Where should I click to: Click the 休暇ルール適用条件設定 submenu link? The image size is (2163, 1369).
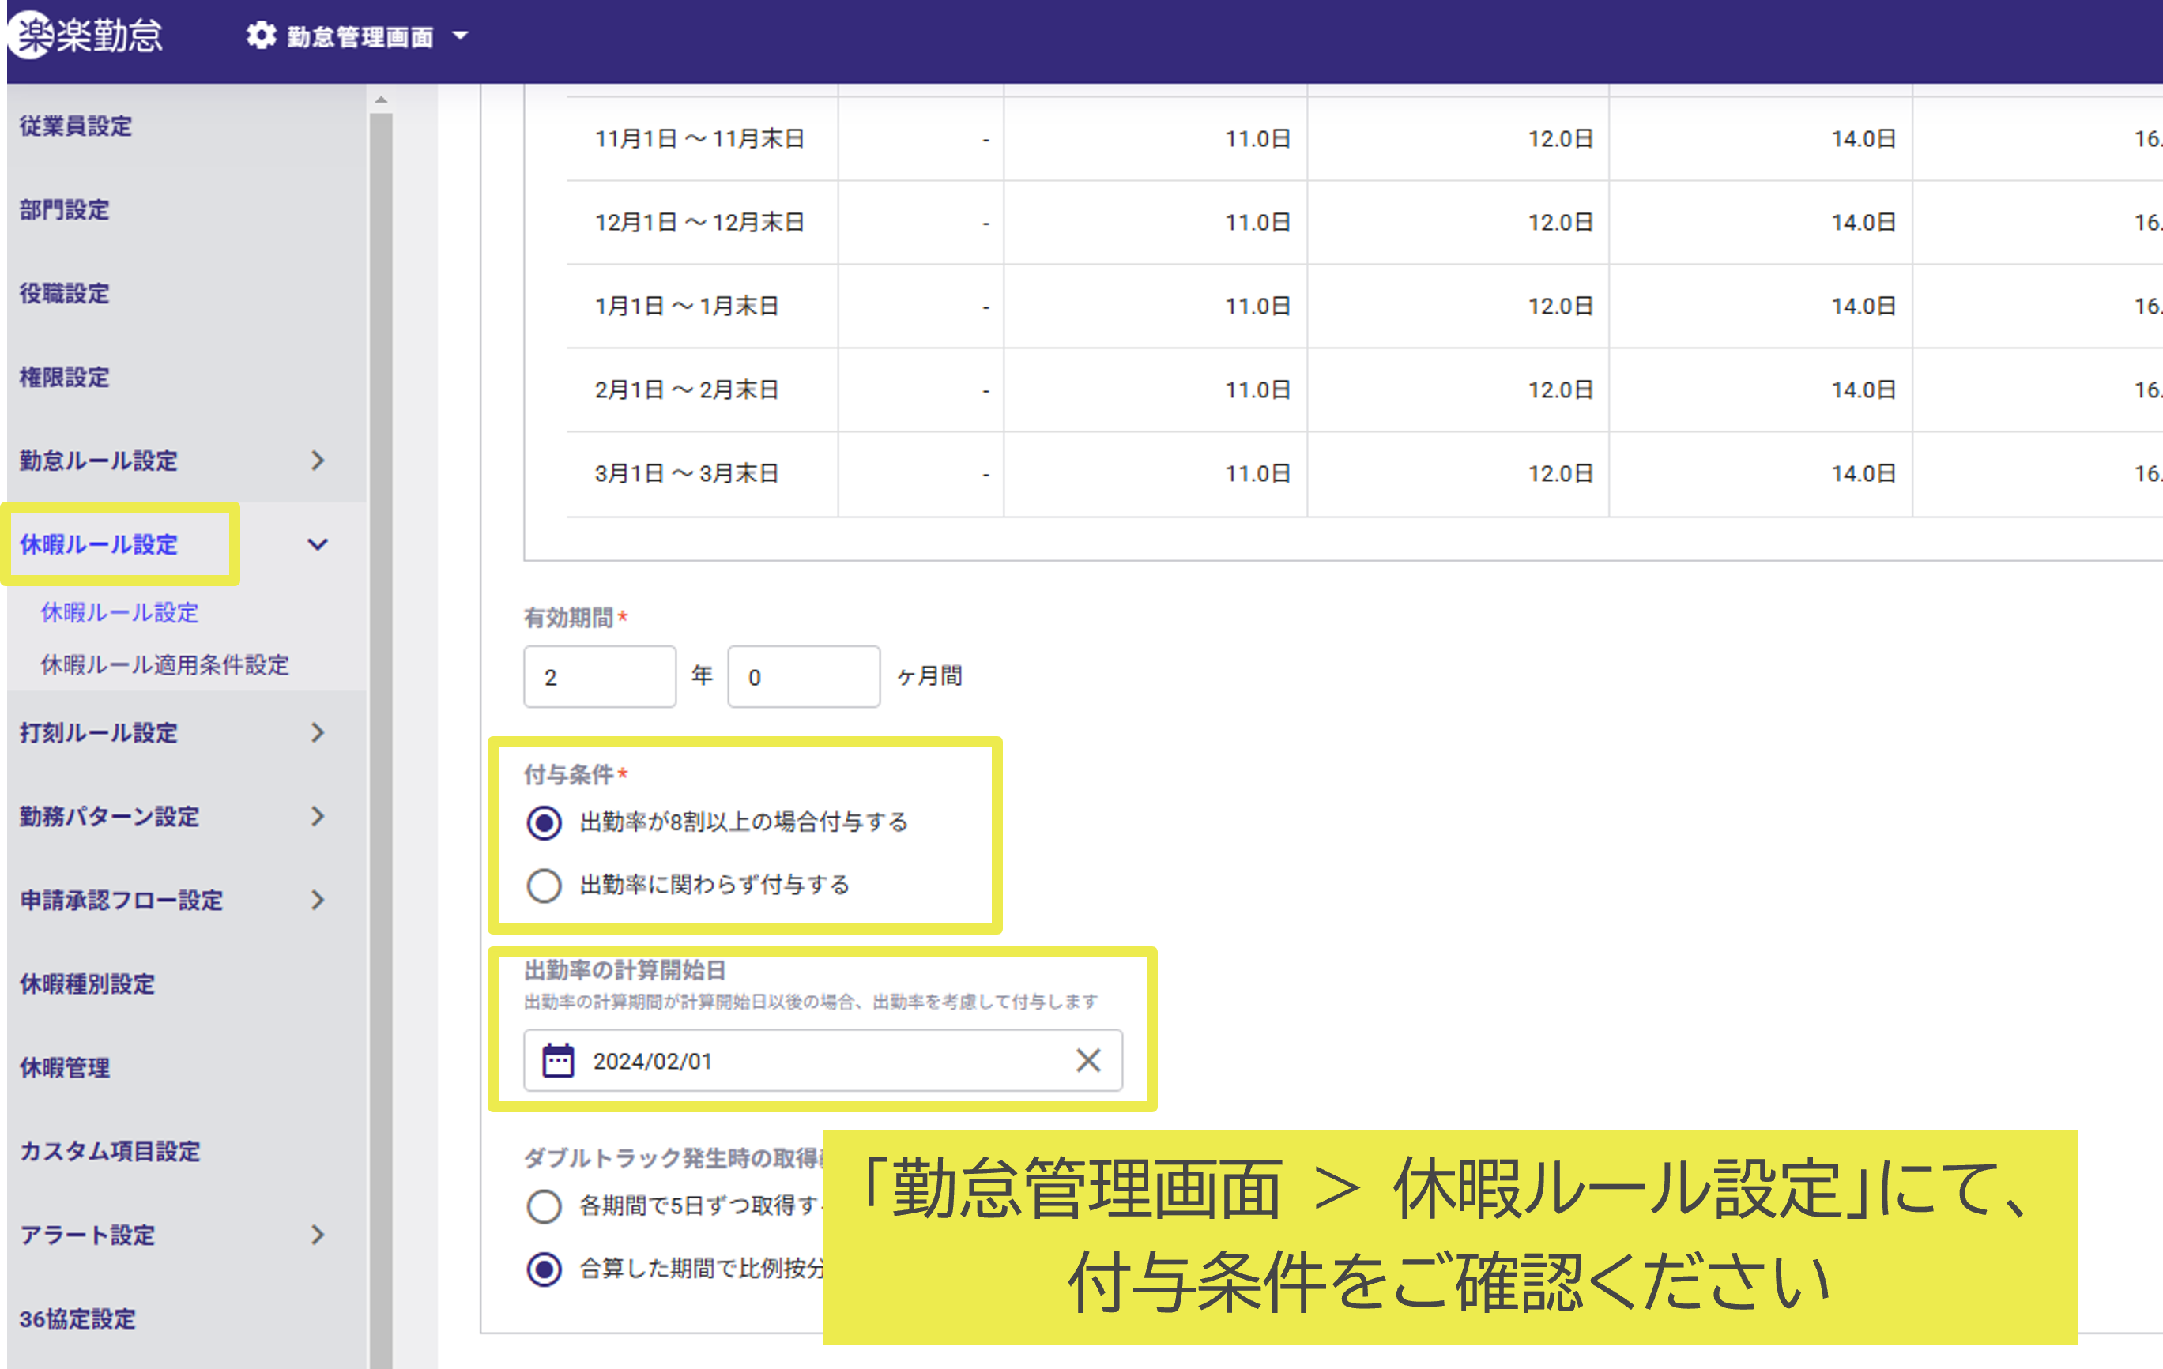(165, 664)
